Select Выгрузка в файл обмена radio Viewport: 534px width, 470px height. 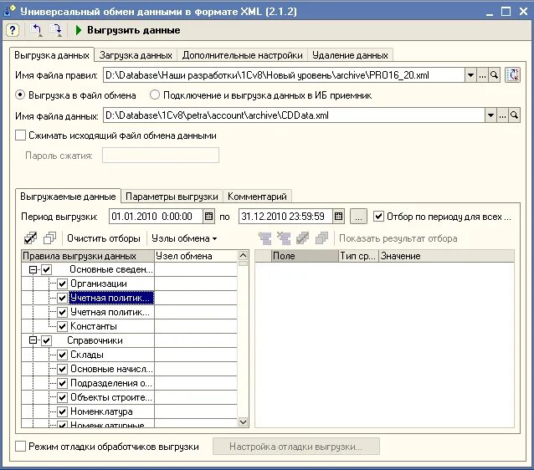pos(20,95)
